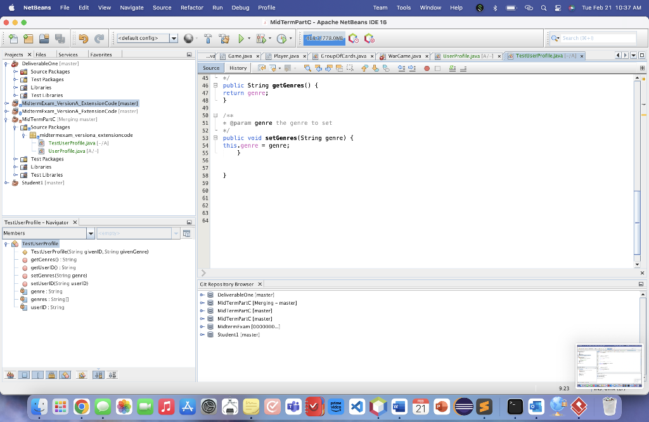Image resolution: width=649 pixels, height=422 pixels.
Task: Open the Members dropdown in Navigator
Action: coord(91,233)
